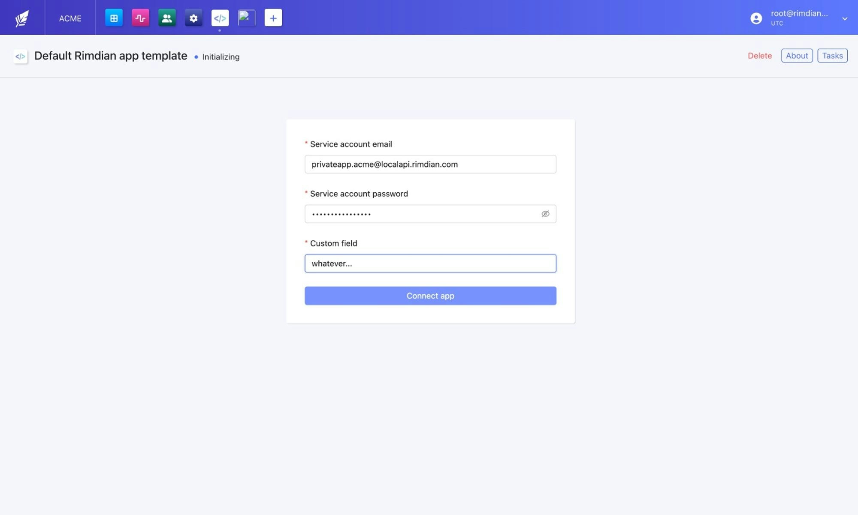
Task: Click the red Delete link
Action: click(x=759, y=56)
